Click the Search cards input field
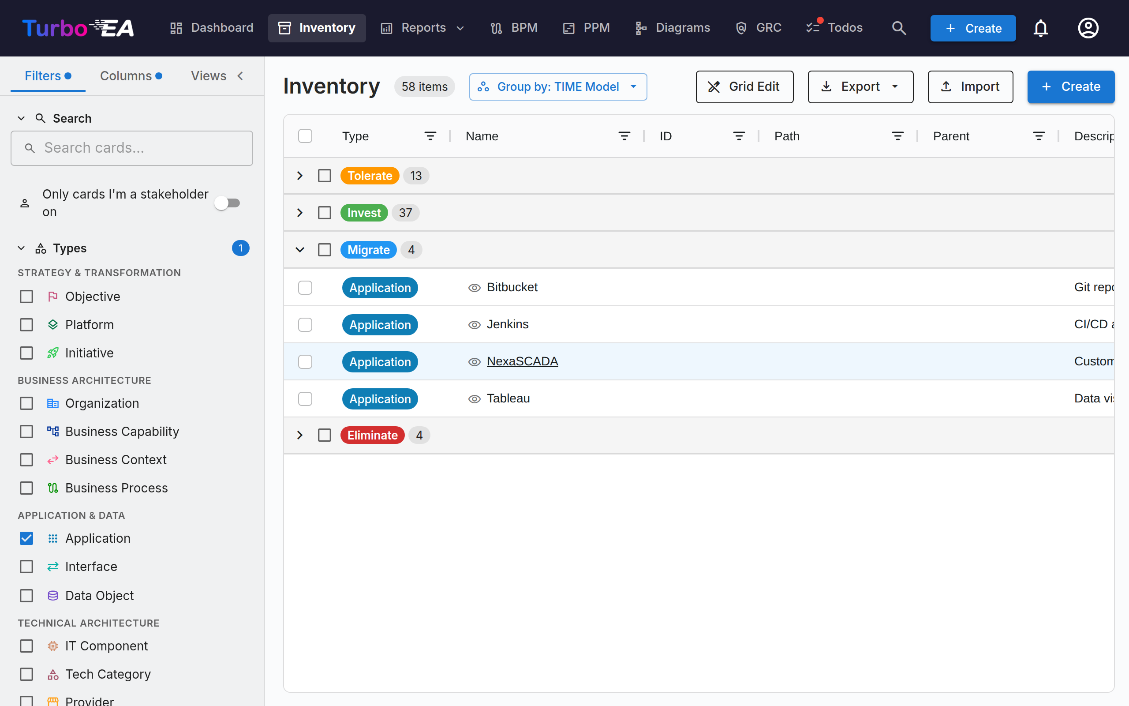Screen dimensions: 1129x706 click(132, 148)
